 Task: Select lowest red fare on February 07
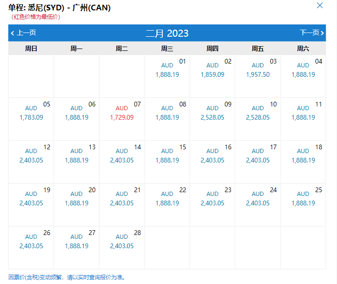(122, 119)
